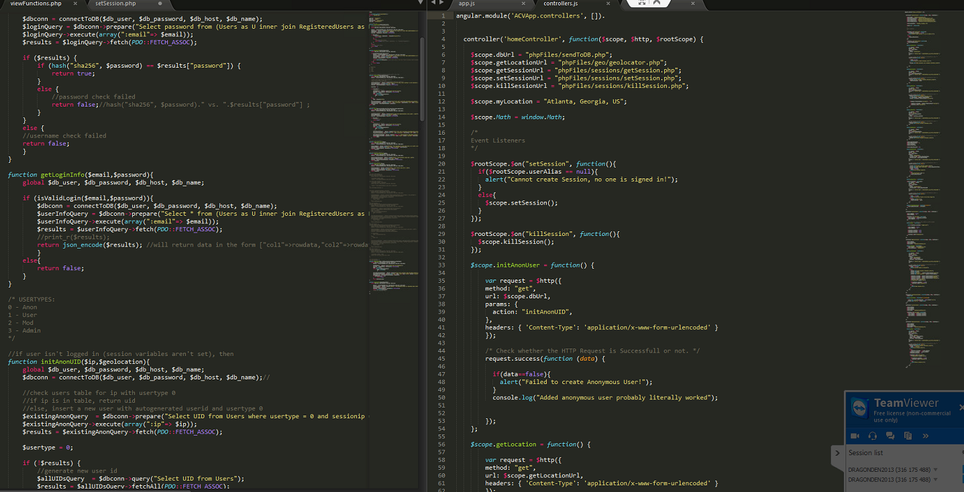
Task: Click "Session list" heading in TeamViewer
Action: (x=865, y=453)
